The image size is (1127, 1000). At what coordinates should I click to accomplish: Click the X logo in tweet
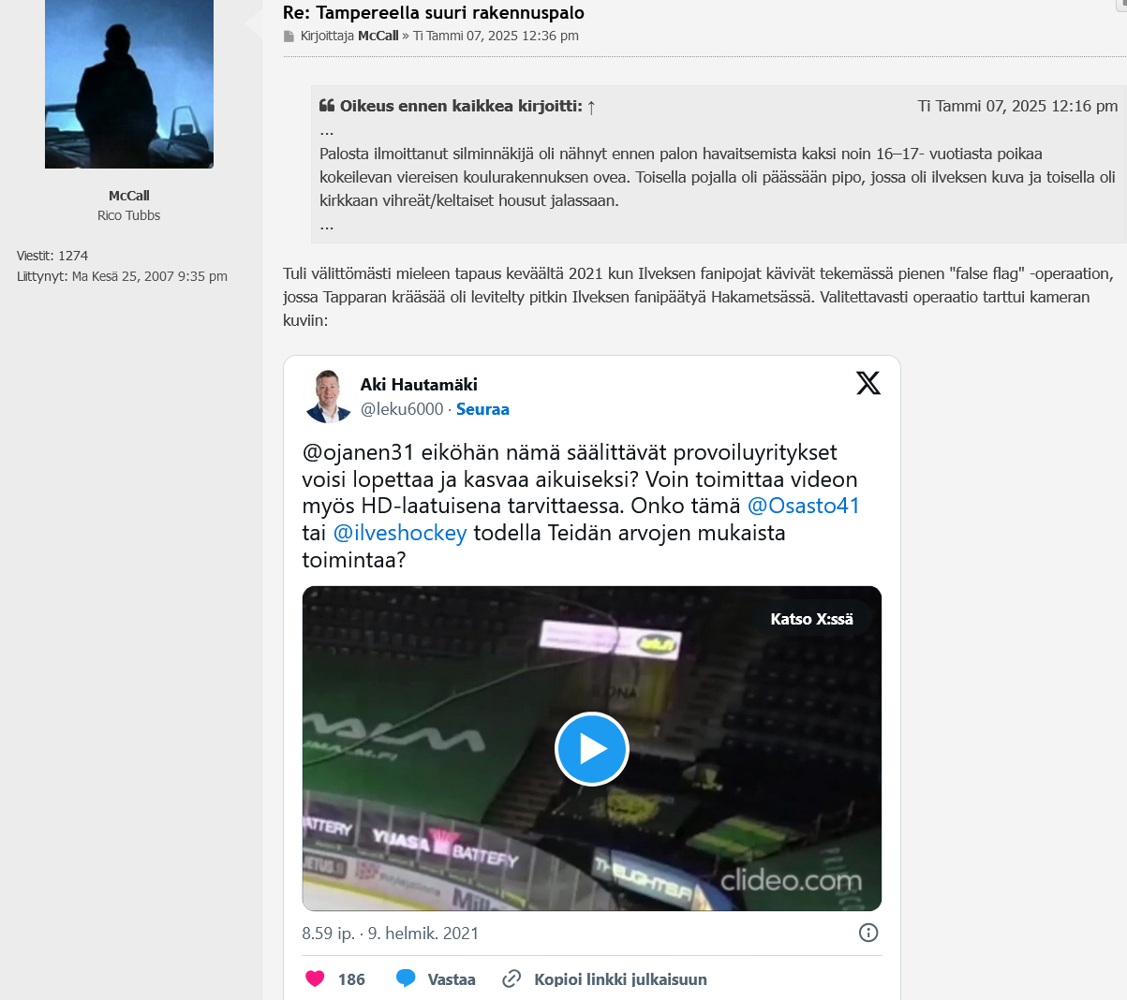(x=868, y=383)
